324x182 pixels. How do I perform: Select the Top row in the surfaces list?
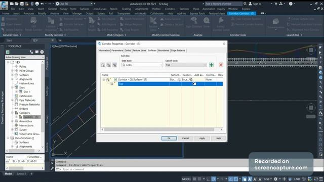(170, 84)
